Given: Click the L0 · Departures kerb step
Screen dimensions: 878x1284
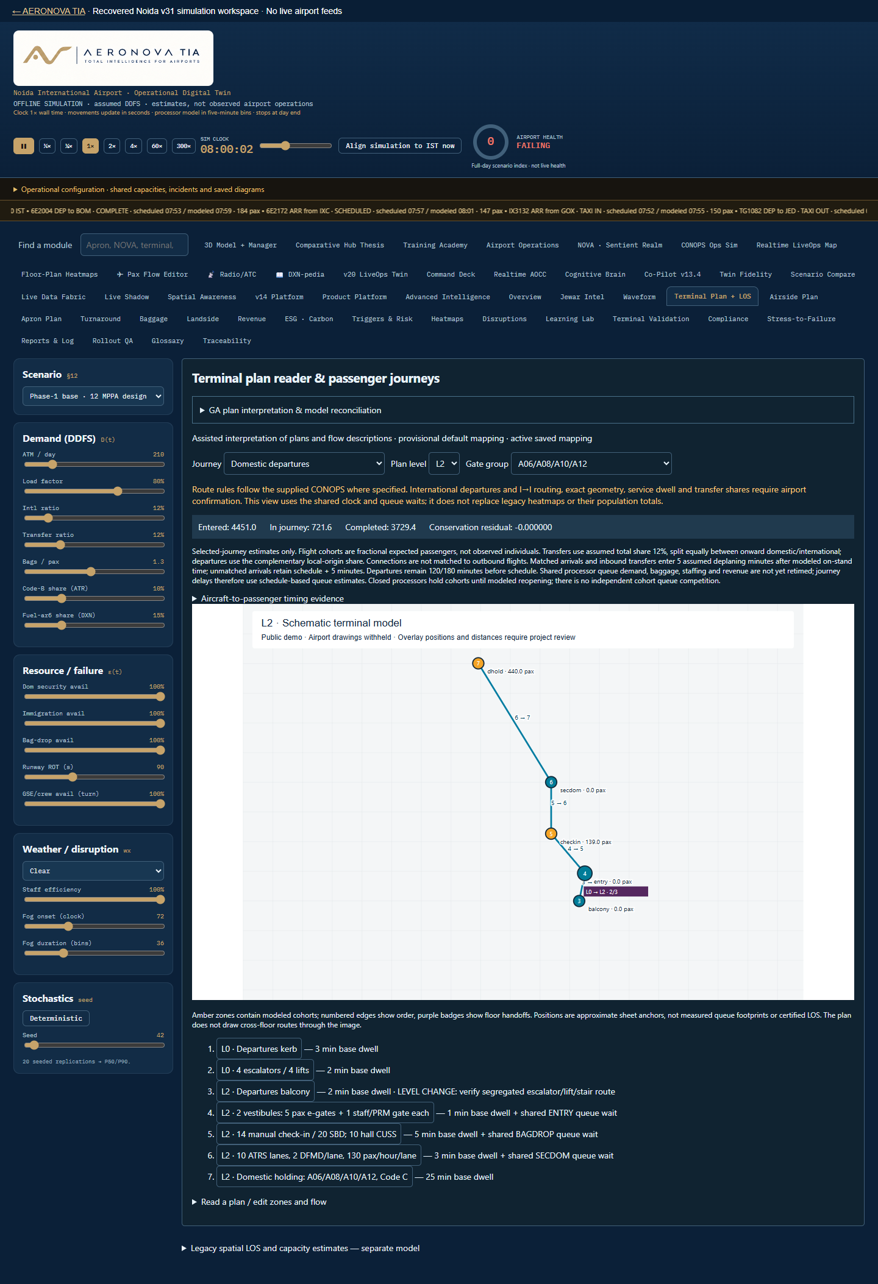Looking at the screenshot, I should pyautogui.click(x=259, y=1049).
